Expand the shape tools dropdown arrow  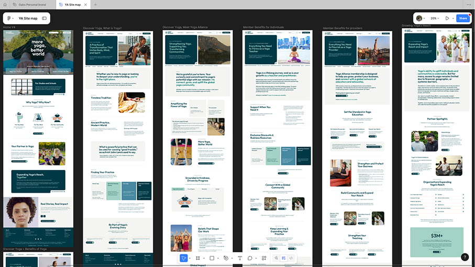(218, 258)
